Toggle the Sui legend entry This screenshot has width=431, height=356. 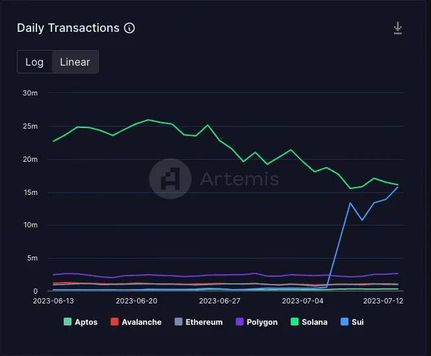[x=352, y=322]
